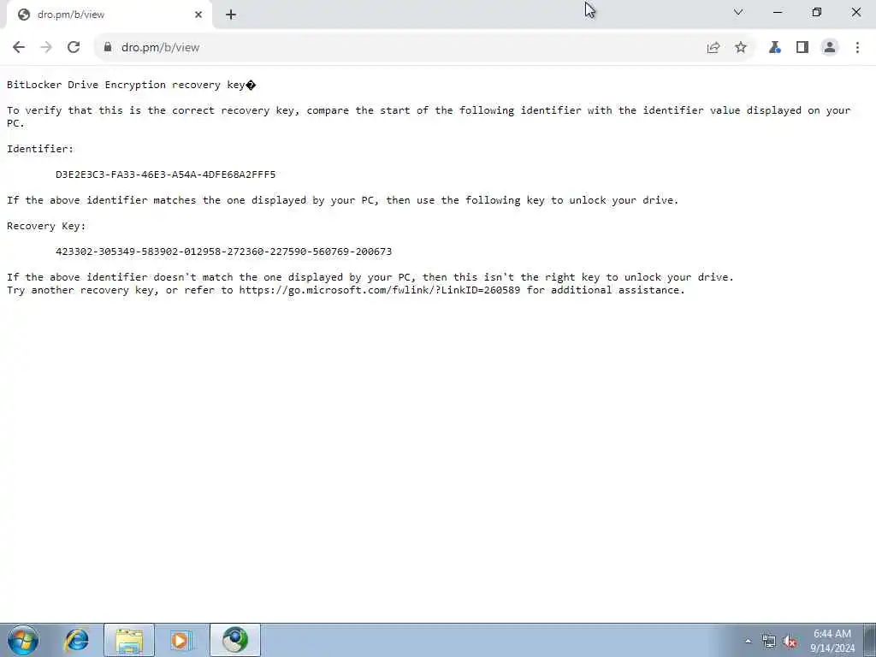
Task: Click the recovery key starting with 423302
Action: [x=223, y=252]
